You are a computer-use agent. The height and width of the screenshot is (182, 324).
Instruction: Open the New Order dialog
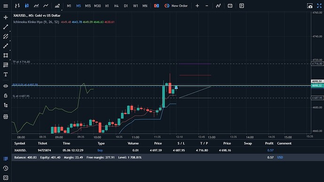click(176, 6)
